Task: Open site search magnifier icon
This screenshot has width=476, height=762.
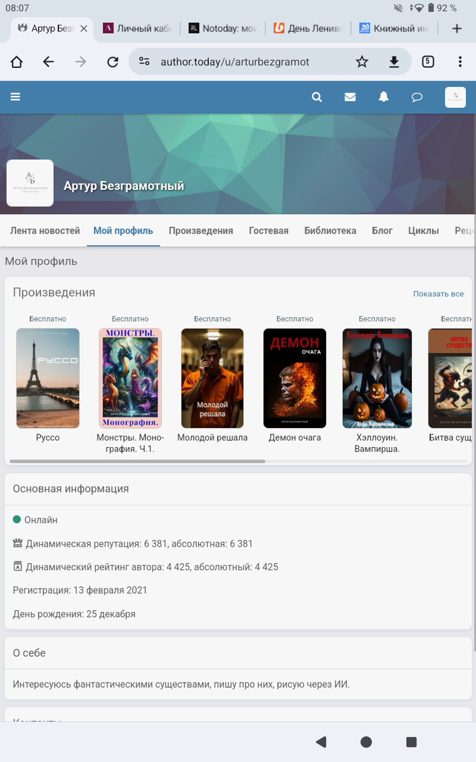Action: pos(317,97)
